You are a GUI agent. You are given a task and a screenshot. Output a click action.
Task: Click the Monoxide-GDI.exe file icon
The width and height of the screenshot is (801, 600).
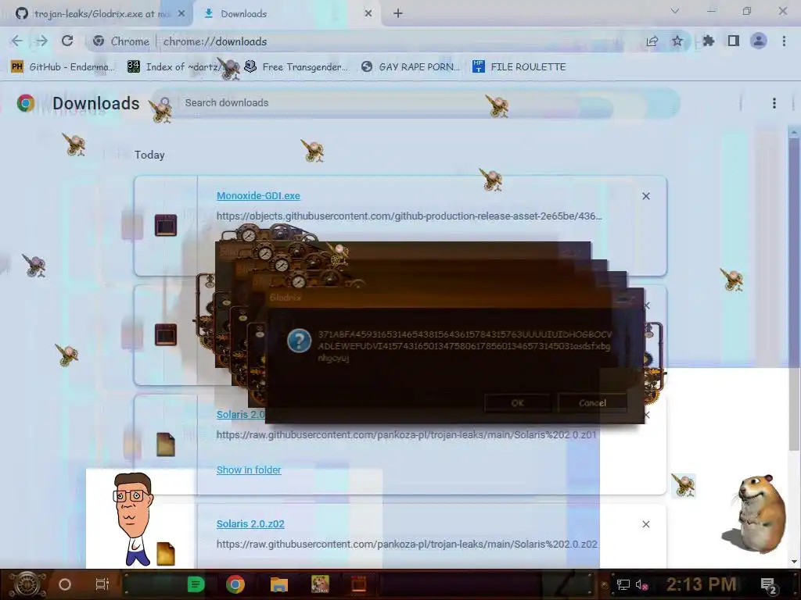166,225
